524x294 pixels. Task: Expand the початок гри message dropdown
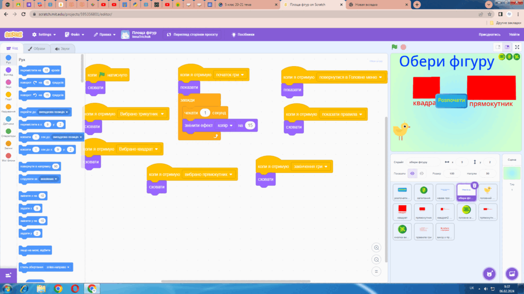point(242,75)
